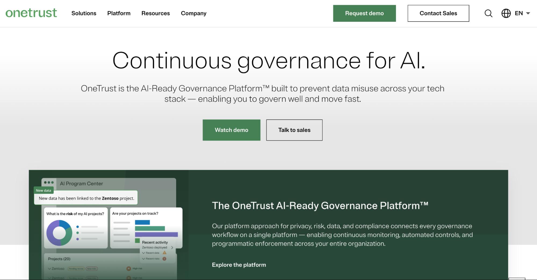Viewport: 537px width, 280px height.
Task: Click the green New data badge
Action: 43,190
